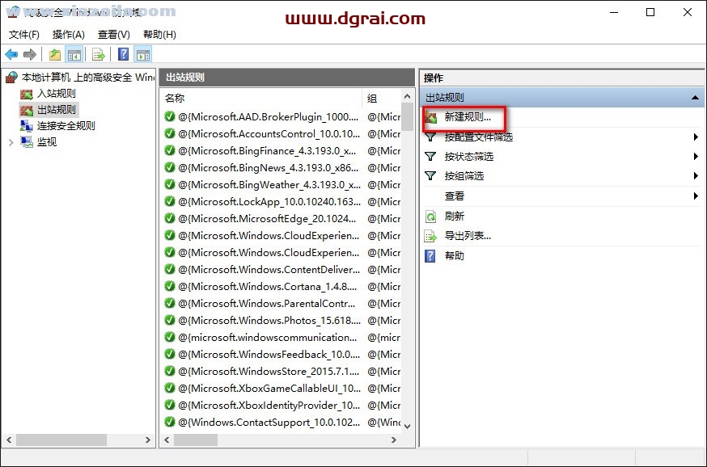Viewport: 707px width, 467px height.
Task: Select the 监视 tree node
Action: (46, 142)
